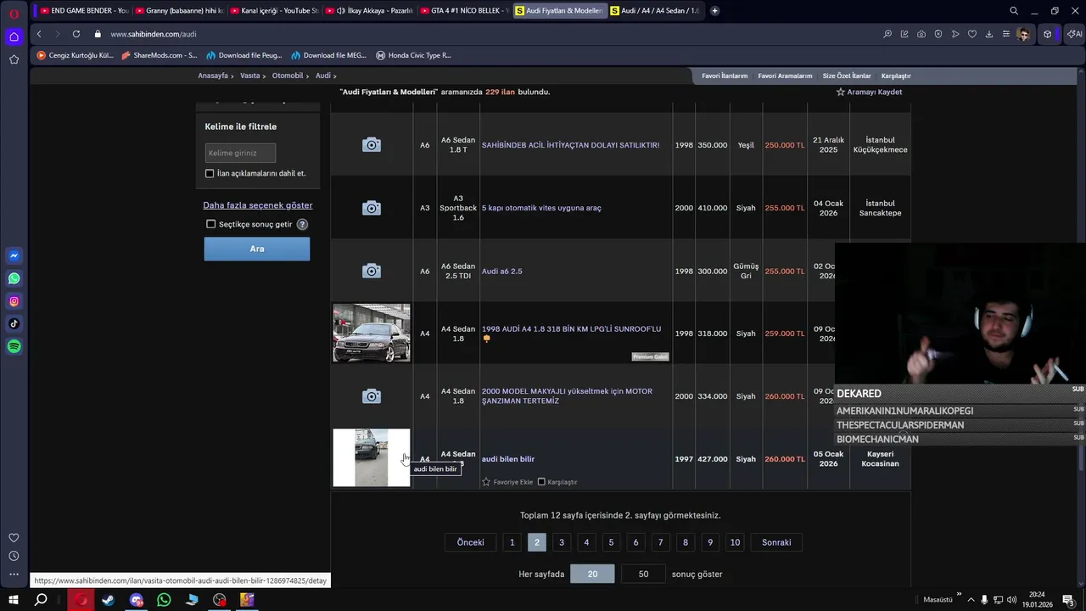Select 50 results per page

pyautogui.click(x=643, y=575)
